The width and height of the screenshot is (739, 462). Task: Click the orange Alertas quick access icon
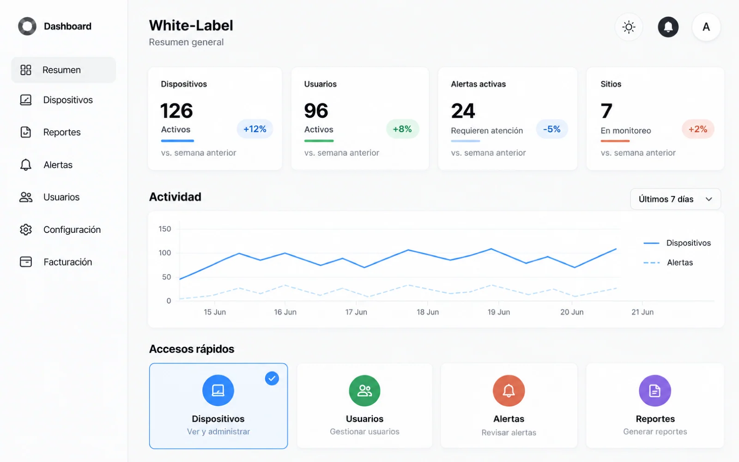509,390
